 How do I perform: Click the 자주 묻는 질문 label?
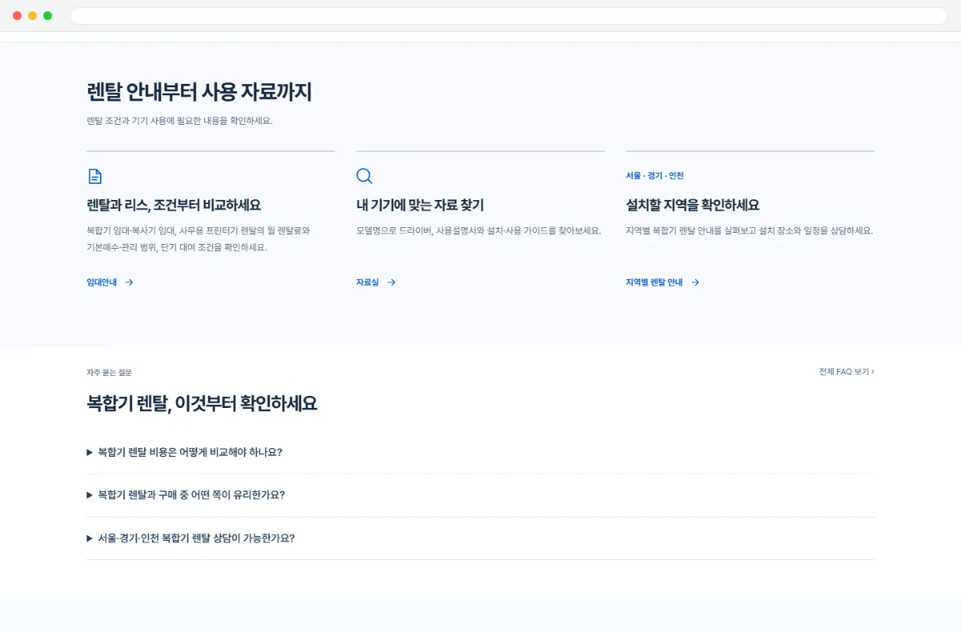(x=109, y=373)
